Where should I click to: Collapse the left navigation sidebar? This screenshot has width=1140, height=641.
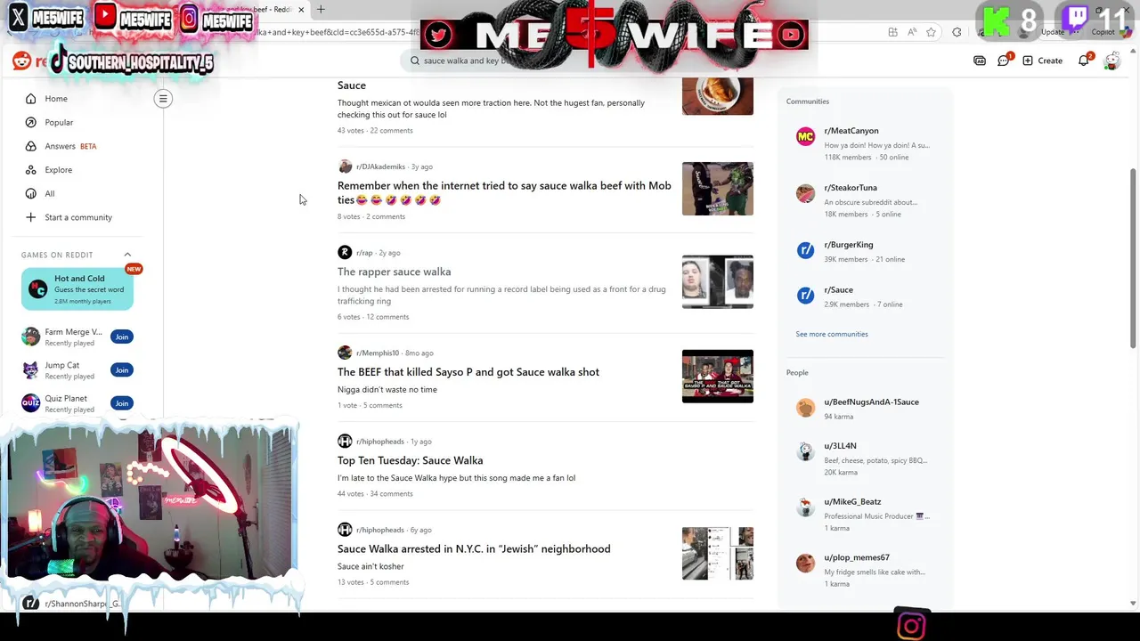point(163,99)
